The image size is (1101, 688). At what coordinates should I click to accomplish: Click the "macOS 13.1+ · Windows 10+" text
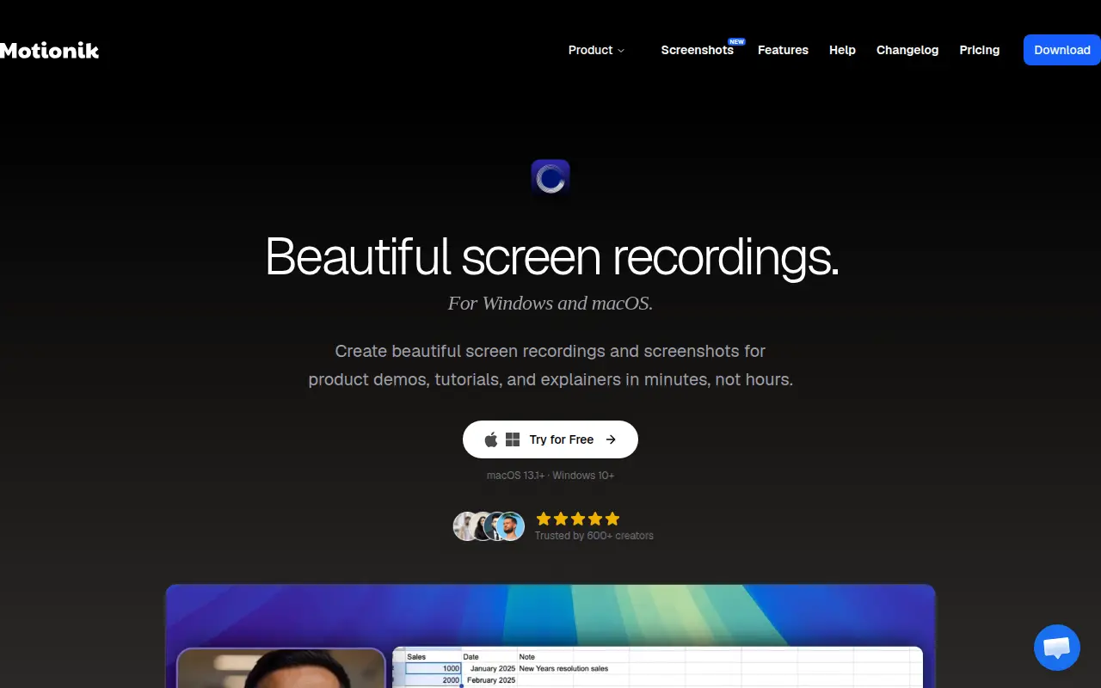tap(550, 476)
